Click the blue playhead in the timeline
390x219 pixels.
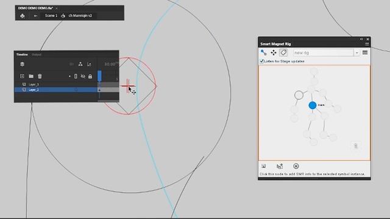click(x=99, y=75)
